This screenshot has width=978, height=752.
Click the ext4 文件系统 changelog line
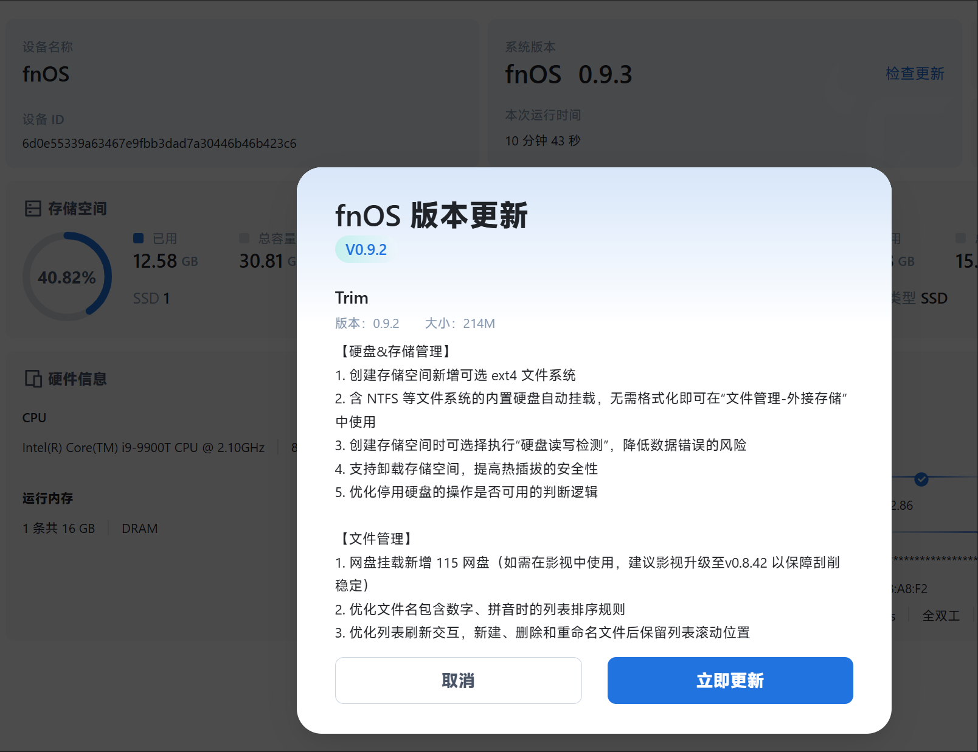pos(456,375)
